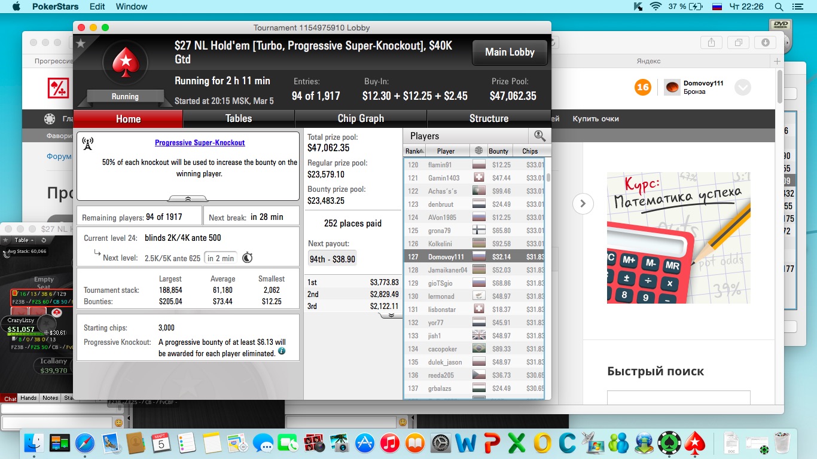The height and width of the screenshot is (459, 817).
Task: Launch Safari from the Dock
Action: [85, 443]
